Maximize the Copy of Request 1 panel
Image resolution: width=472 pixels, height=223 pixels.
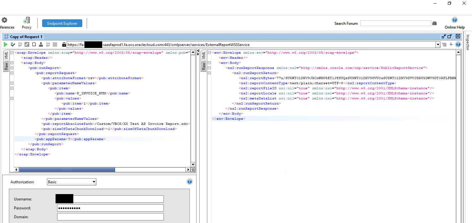450,37
